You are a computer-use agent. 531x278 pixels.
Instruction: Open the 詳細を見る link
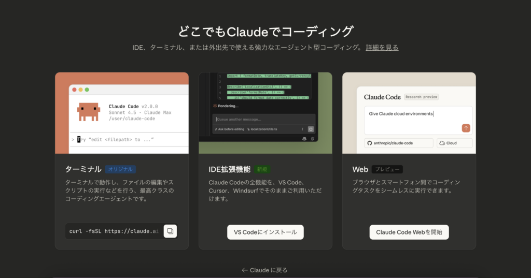tap(382, 48)
